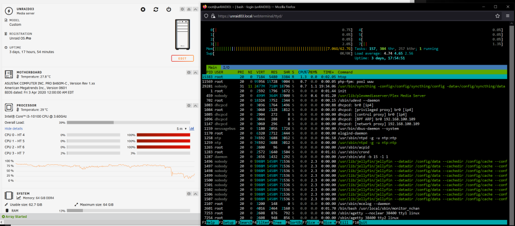
Task: Click the system tile info icon
Action: (189, 194)
